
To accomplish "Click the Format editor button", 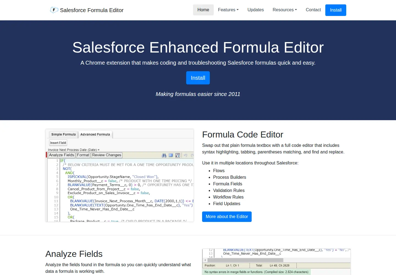I will point(83,155).
